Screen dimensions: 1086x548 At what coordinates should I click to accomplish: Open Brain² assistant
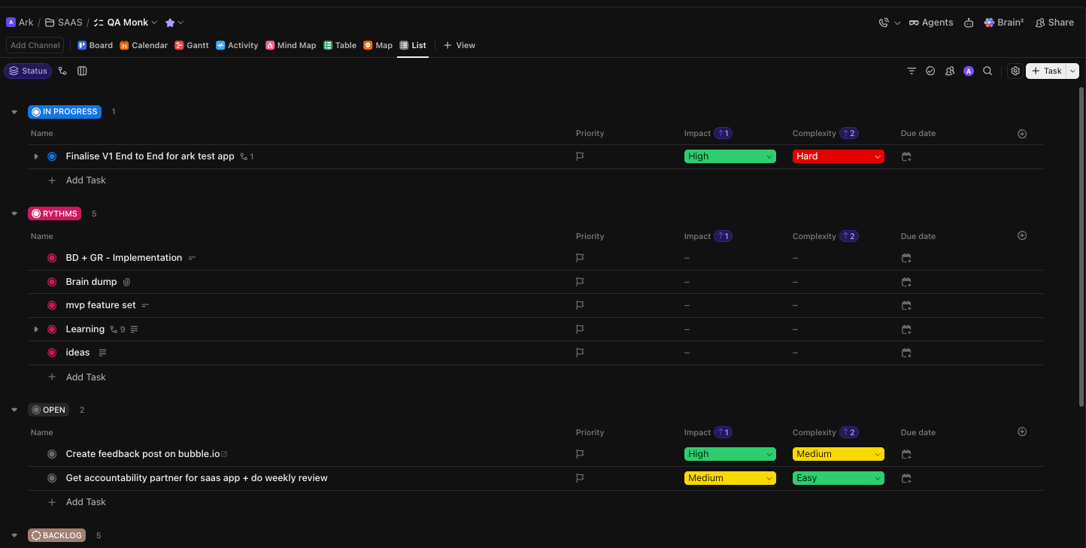[1003, 23]
